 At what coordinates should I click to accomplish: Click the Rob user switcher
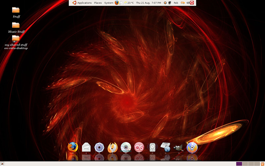click(176, 3)
